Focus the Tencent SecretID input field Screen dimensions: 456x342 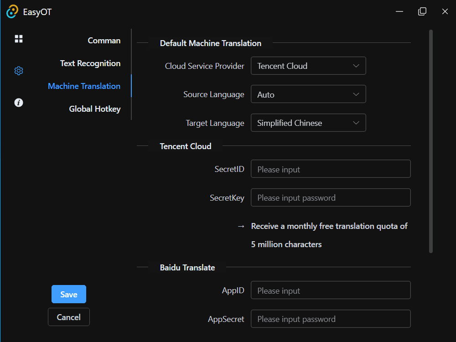[x=331, y=169]
